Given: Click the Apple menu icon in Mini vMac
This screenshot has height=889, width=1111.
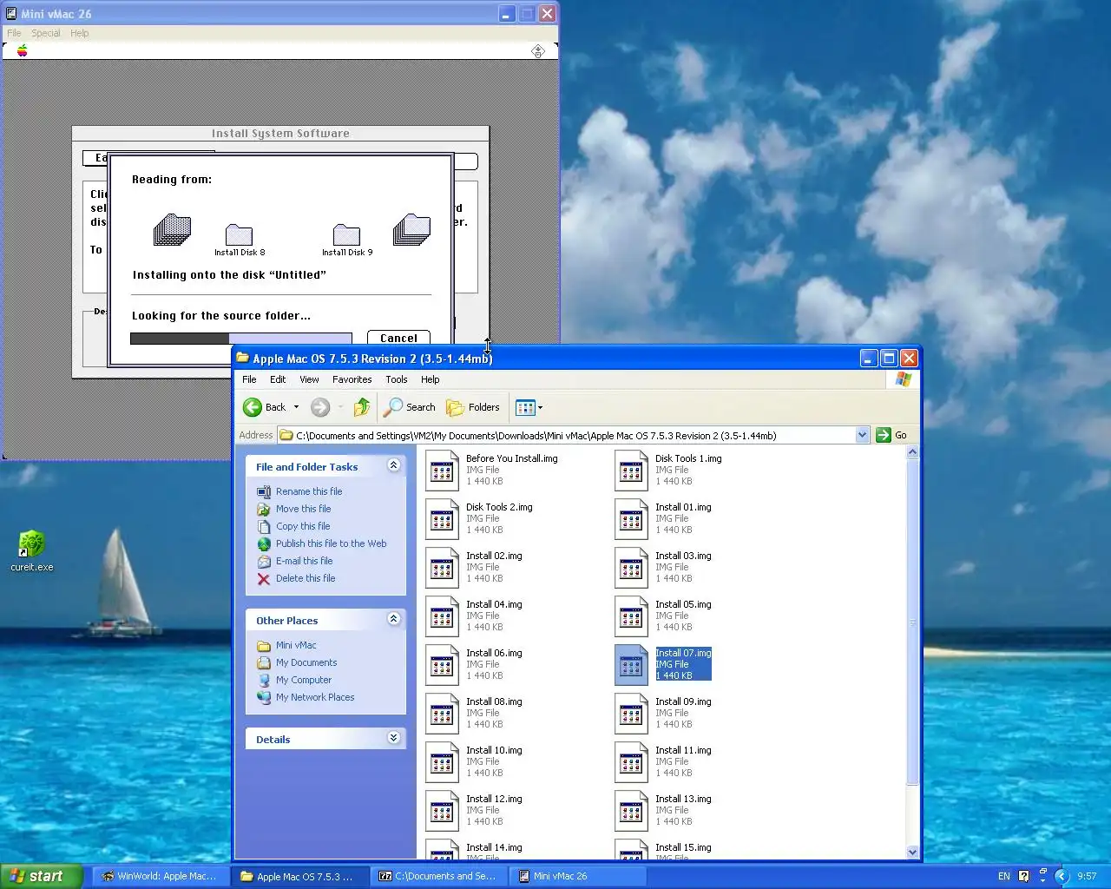Looking at the screenshot, I should 23,50.
